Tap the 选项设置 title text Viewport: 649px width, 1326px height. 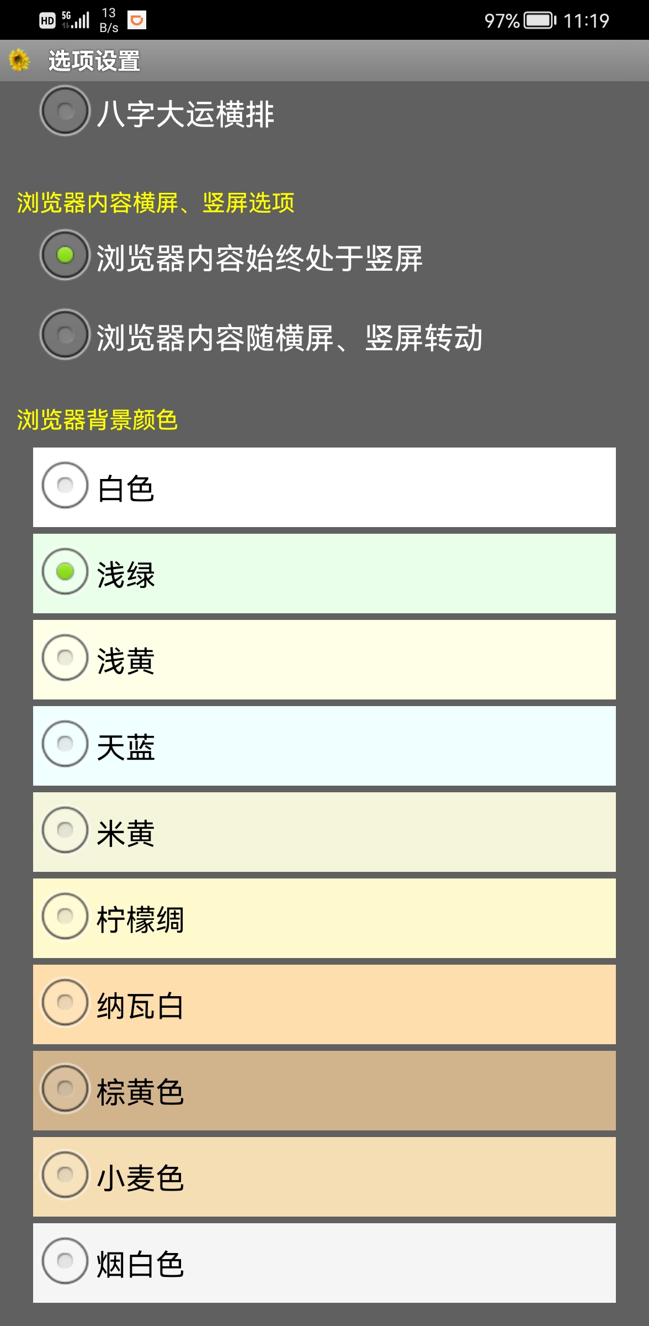point(94,61)
